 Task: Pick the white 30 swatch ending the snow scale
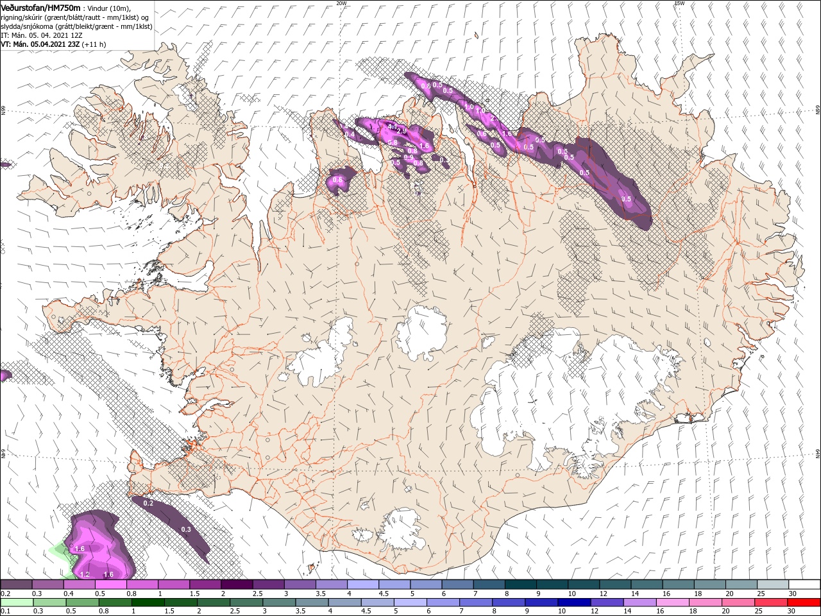804,585
